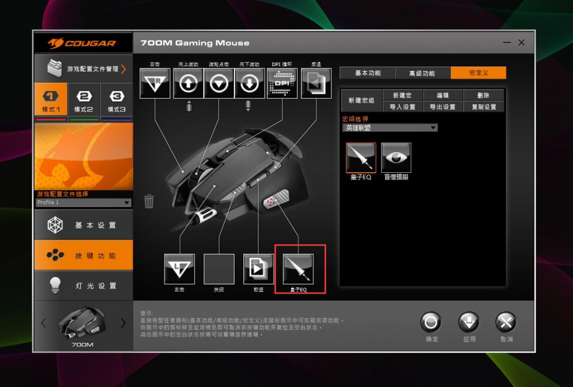Click new macro (新建宏) button
This screenshot has width=573, height=387.
402,95
